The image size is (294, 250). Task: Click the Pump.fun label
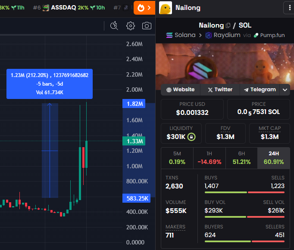click(x=272, y=35)
